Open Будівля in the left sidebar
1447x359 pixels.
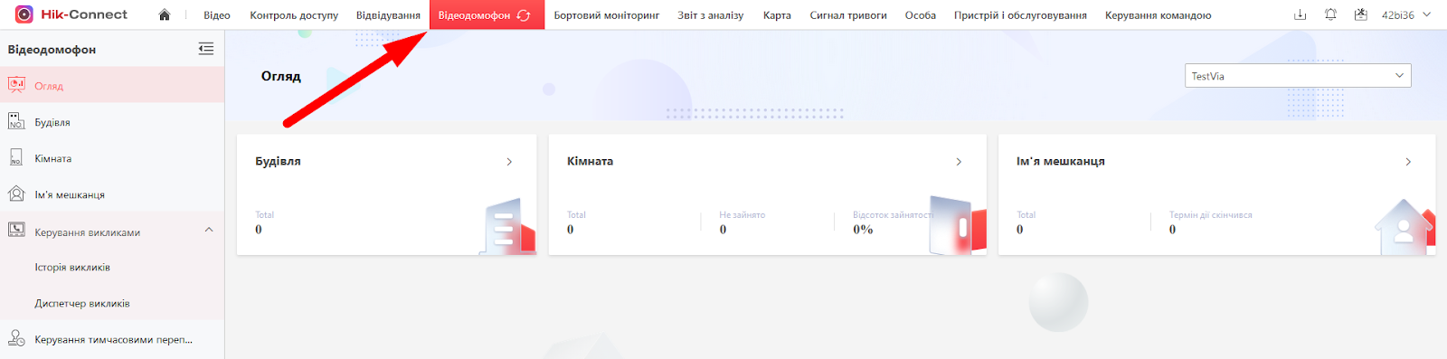click(112, 122)
